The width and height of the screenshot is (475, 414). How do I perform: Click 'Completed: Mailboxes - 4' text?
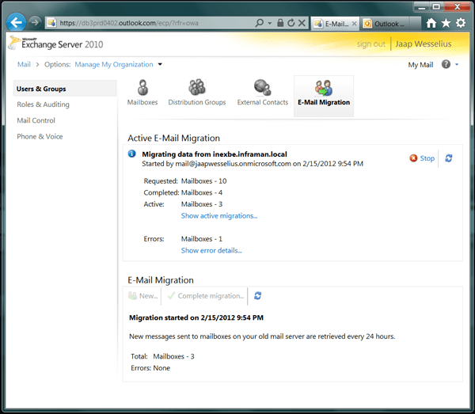point(183,192)
